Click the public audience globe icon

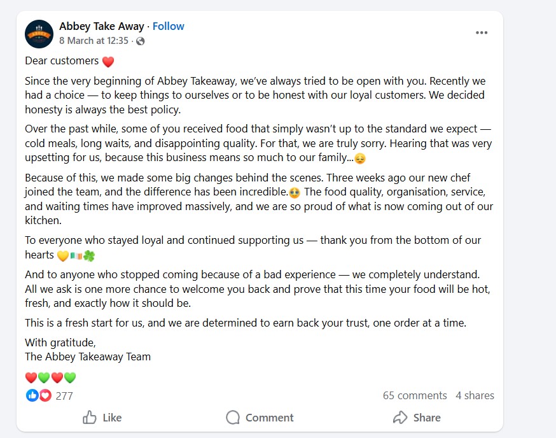click(141, 41)
